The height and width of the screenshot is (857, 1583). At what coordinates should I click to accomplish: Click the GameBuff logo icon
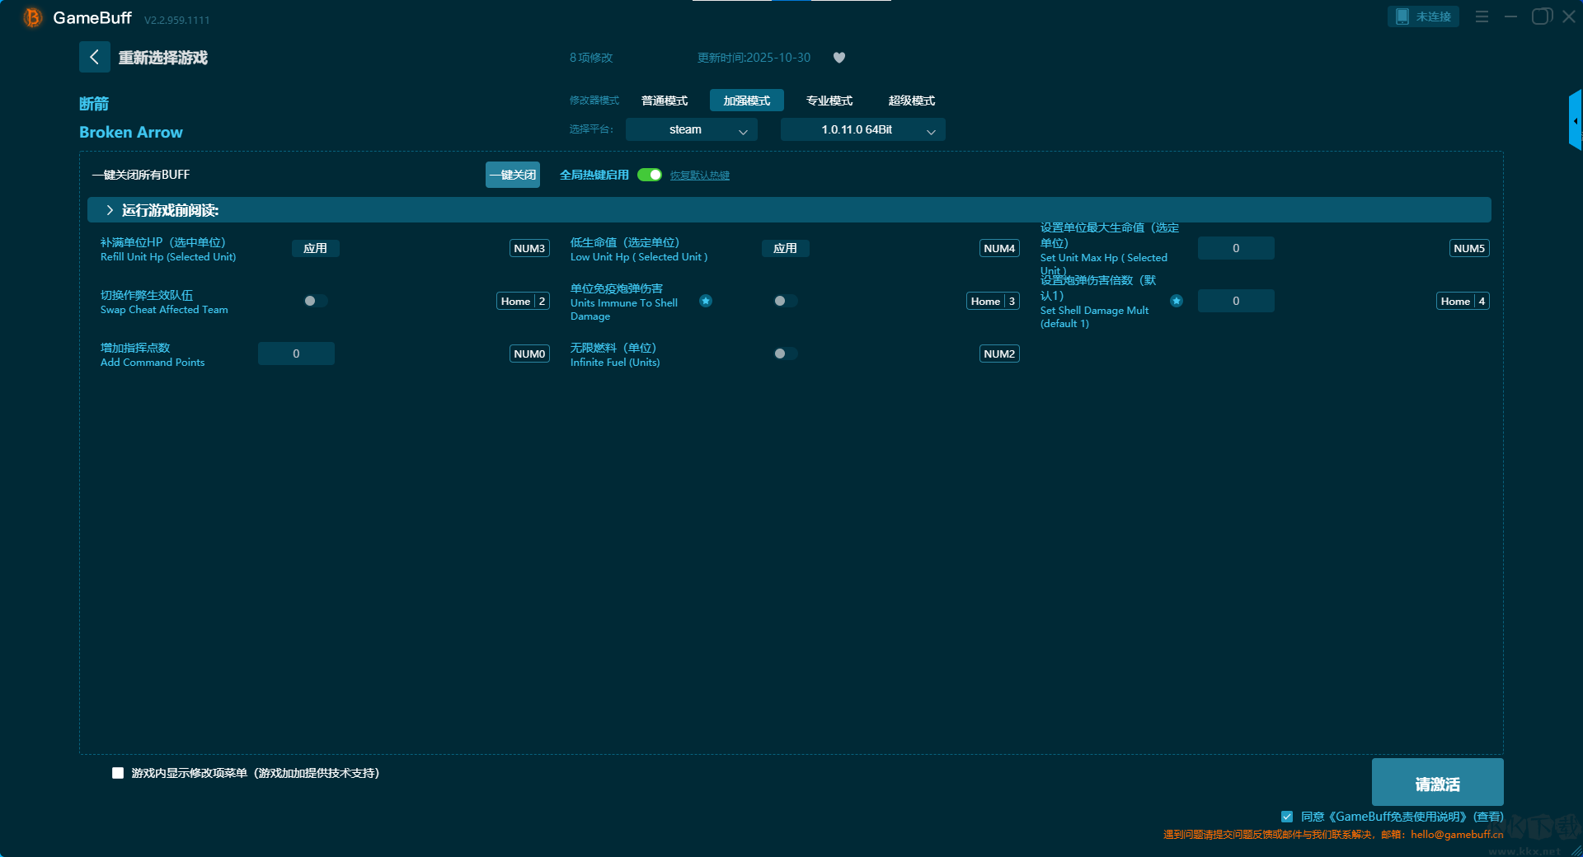pos(32,17)
